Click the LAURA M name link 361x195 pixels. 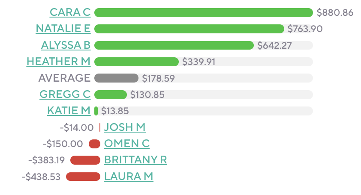tap(128, 176)
